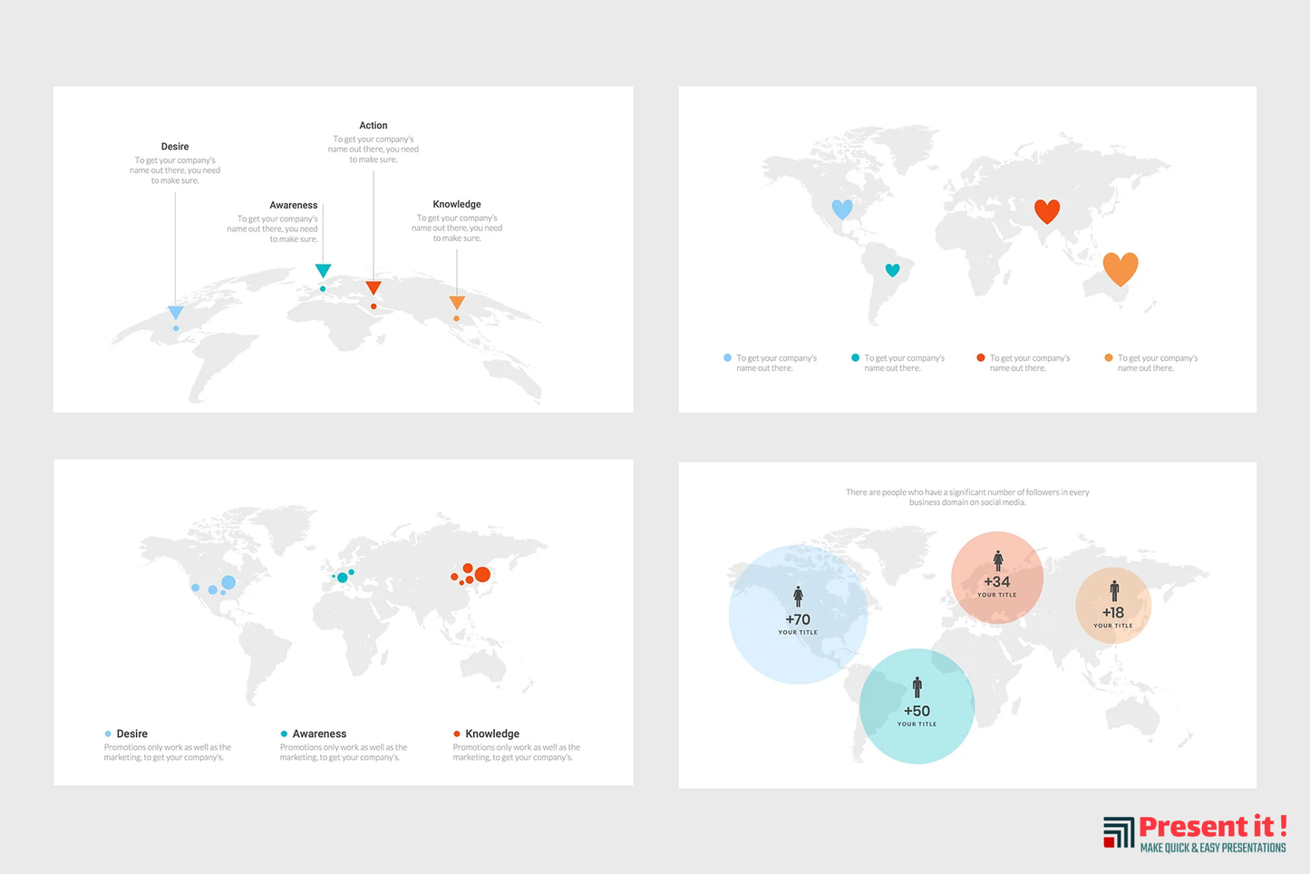Select the teal Awareness triangle pin

coord(323,270)
